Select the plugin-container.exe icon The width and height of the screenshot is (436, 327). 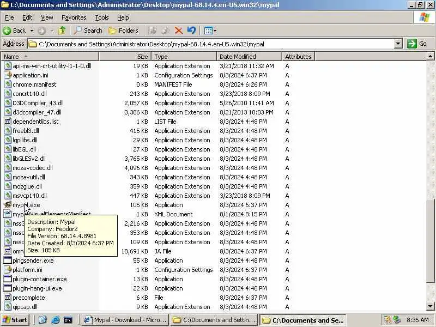point(8,279)
